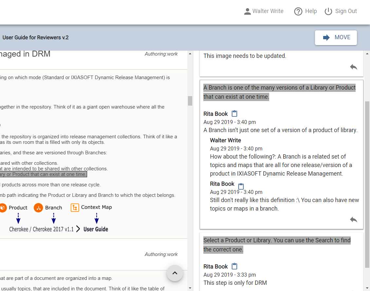Click the comments pane scrollbar thumb
Viewport: 370px width, 291px height.
[367, 184]
